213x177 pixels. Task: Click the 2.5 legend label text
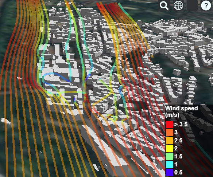pyautogui.click(x=178, y=140)
